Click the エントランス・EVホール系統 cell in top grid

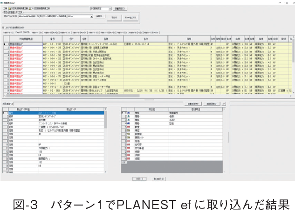[x=106, y=44]
